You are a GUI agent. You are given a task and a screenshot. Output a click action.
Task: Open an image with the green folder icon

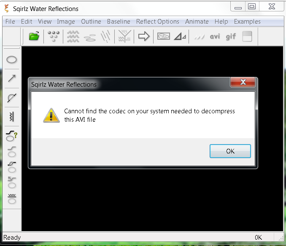pyautogui.click(x=34, y=36)
